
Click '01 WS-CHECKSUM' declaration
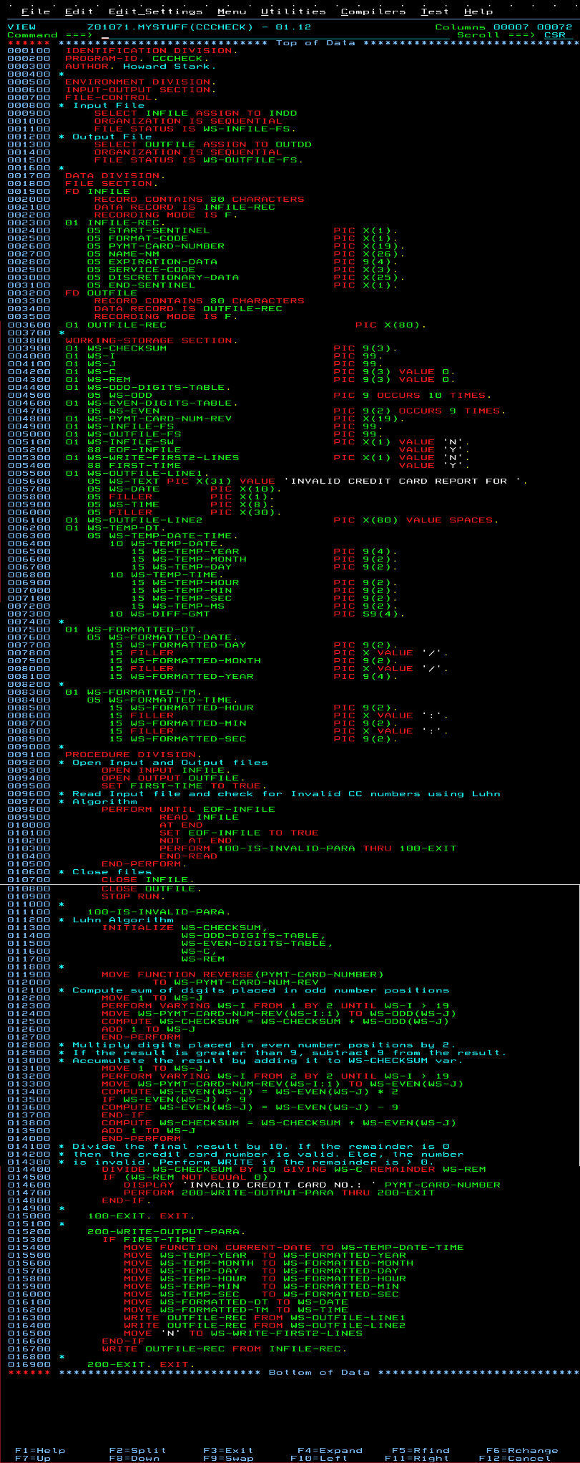[x=232, y=348]
